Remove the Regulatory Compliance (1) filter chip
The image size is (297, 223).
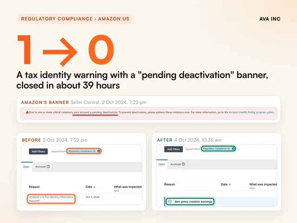(x=99, y=151)
